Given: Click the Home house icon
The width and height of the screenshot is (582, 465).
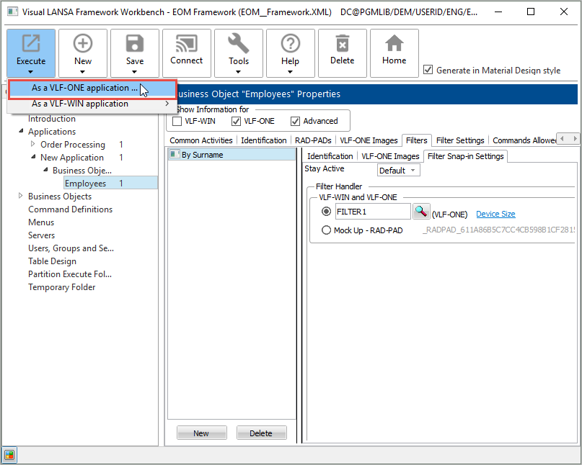Looking at the screenshot, I should click(394, 45).
